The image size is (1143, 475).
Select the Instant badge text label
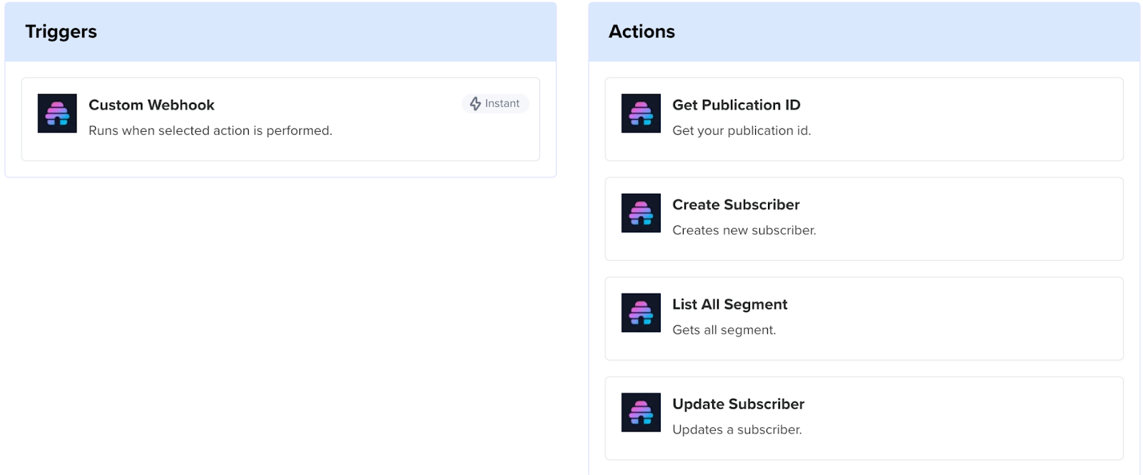(x=502, y=103)
